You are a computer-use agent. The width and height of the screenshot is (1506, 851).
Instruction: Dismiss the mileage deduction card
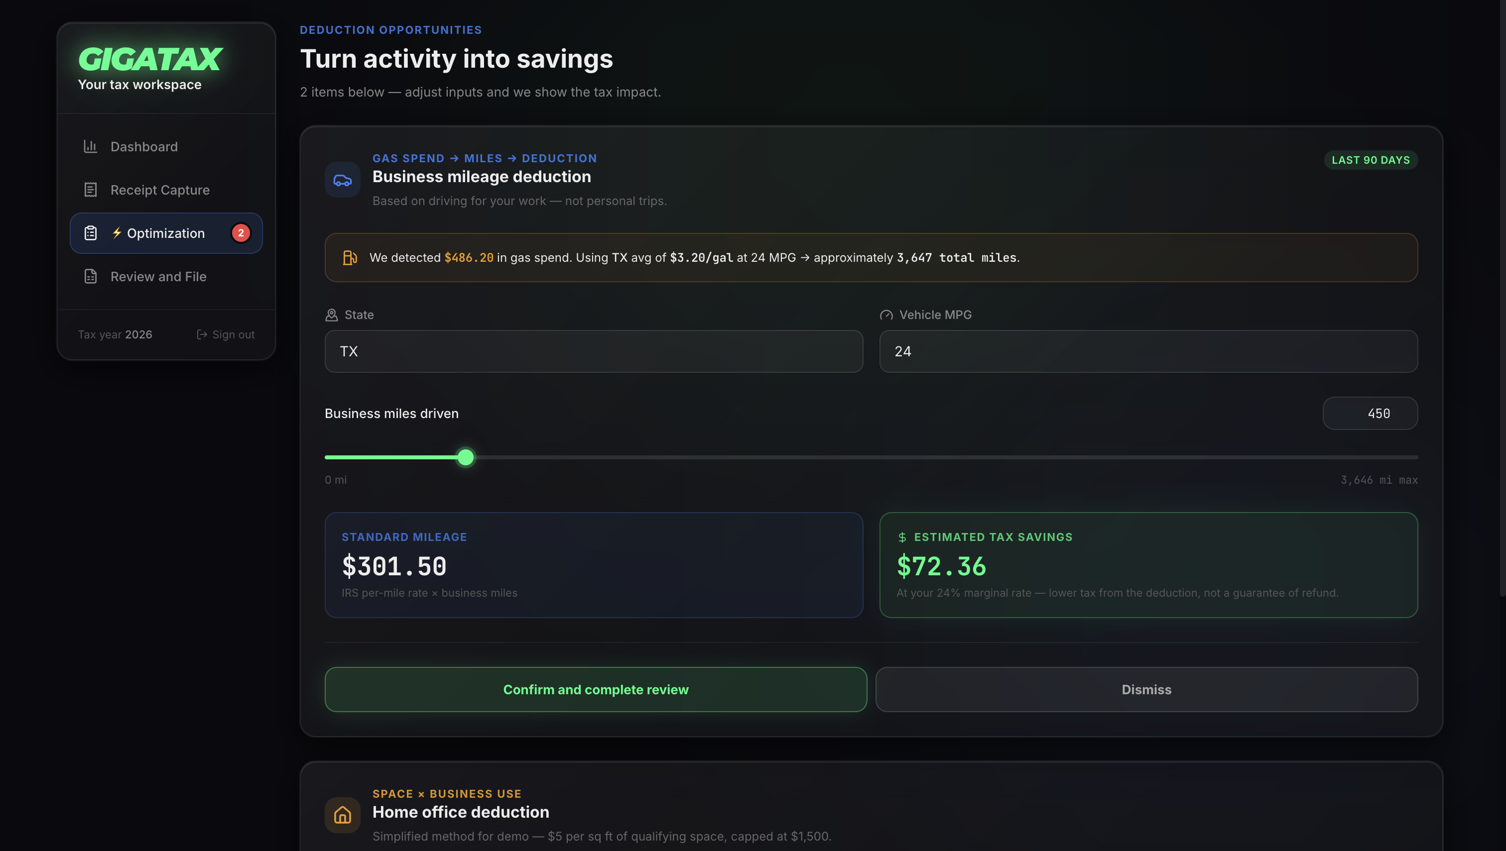click(x=1146, y=689)
